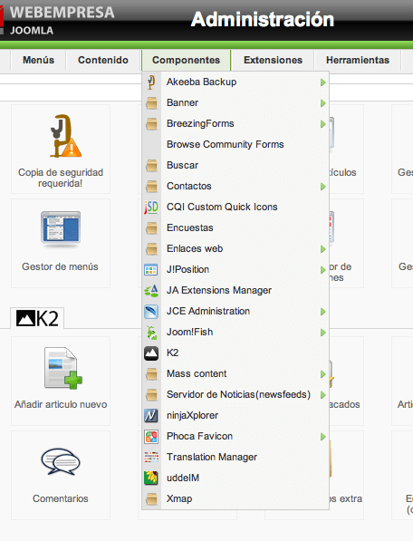This screenshot has height=541, width=413.
Task: Click the Banner folder icon
Action: [x=151, y=103]
